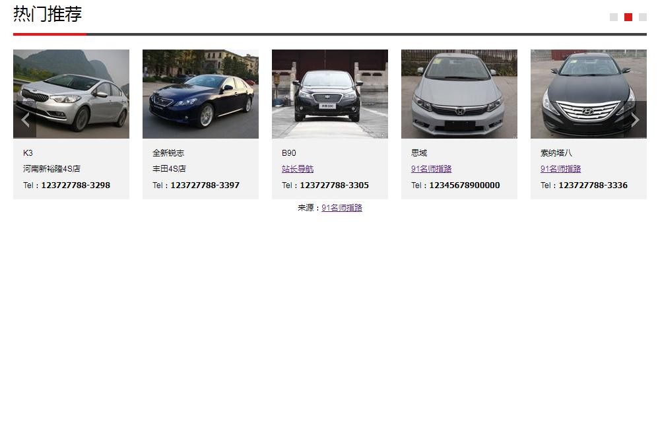This screenshot has height=433, width=658.
Task: Click the next slide arrow on carousel
Action: tap(635, 119)
